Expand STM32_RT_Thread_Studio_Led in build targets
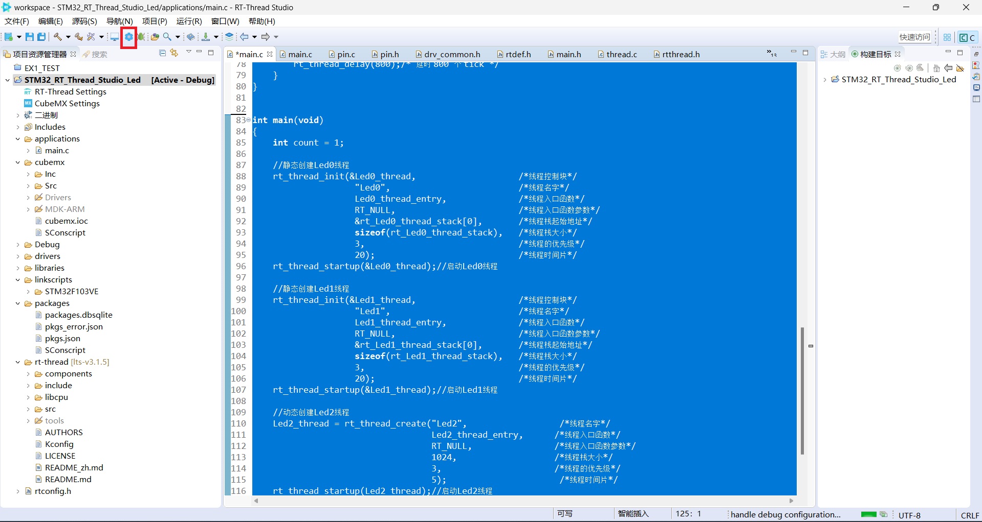The image size is (982, 522). 825,80
